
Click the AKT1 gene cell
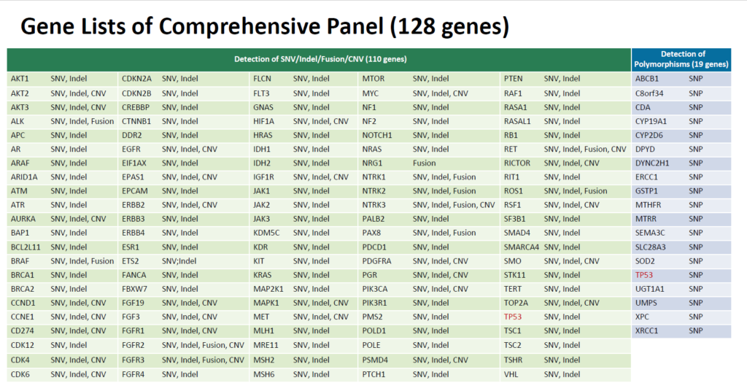click(x=20, y=79)
